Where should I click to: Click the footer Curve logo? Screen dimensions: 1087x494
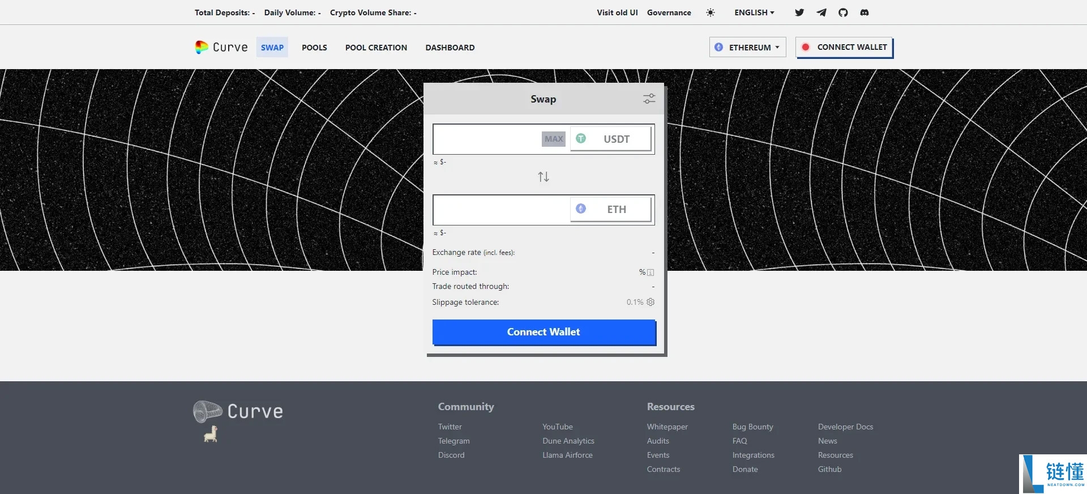point(238,412)
